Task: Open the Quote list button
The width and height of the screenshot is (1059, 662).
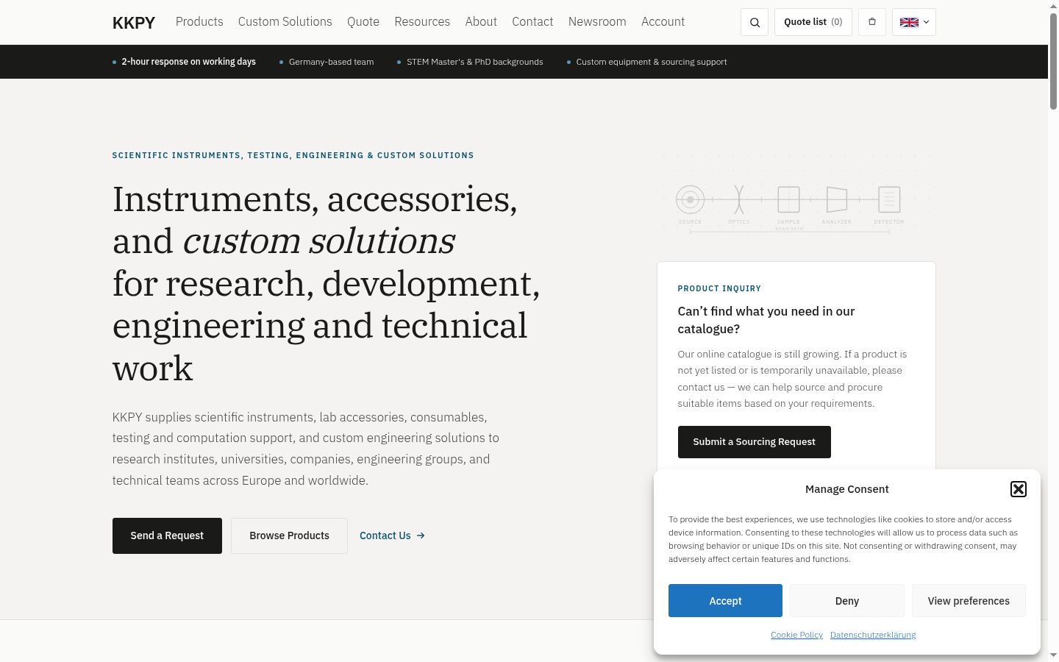Action: (813, 22)
